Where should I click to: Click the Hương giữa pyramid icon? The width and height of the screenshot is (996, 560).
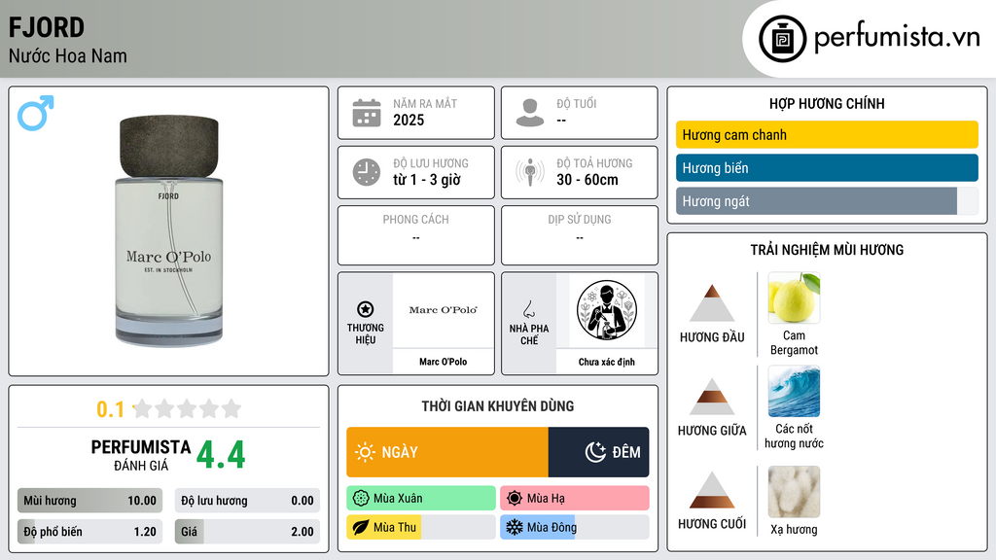(x=712, y=397)
